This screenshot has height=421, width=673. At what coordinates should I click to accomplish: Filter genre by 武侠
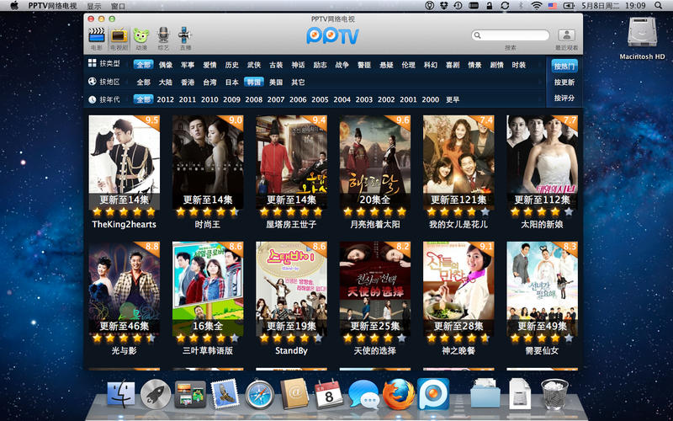click(x=254, y=65)
